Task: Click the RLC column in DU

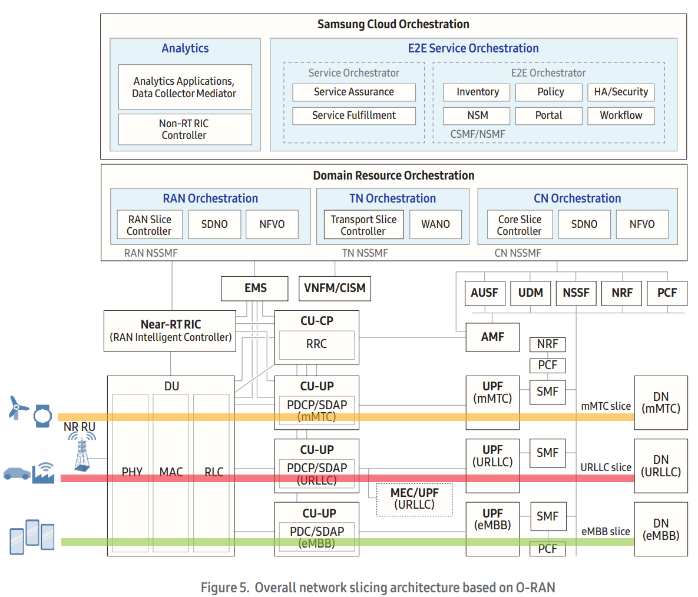Action: point(211,473)
